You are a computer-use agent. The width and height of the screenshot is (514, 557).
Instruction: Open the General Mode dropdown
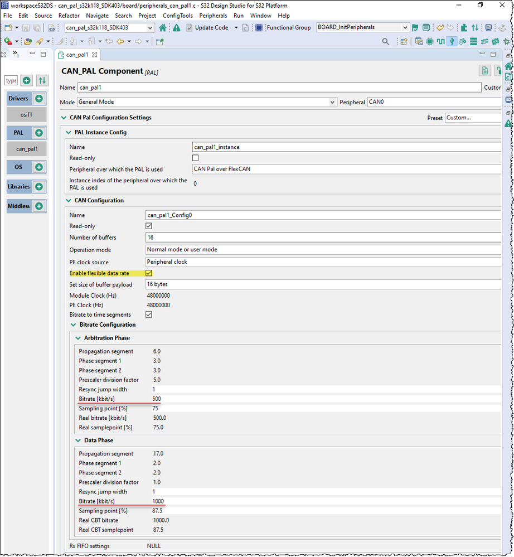tap(333, 102)
